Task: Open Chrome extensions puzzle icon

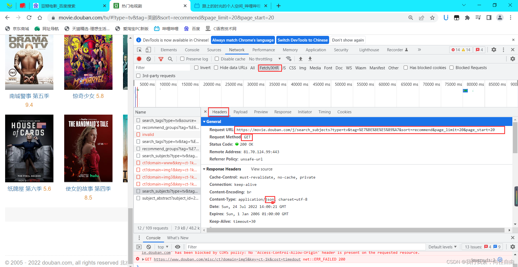Action: click(467, 18)
